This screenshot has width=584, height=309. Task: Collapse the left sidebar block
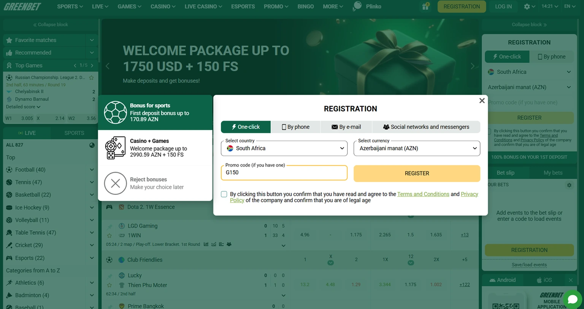[x=51, y=24]
